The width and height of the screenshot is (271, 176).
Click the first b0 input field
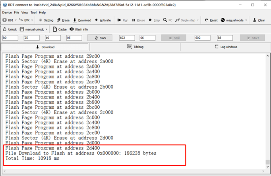tap(10, 38)
